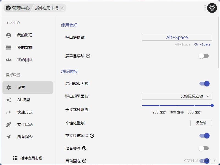The image size is (220, 165).
Task: Show help for 英文快速翻译
Action: pos(92,136)
